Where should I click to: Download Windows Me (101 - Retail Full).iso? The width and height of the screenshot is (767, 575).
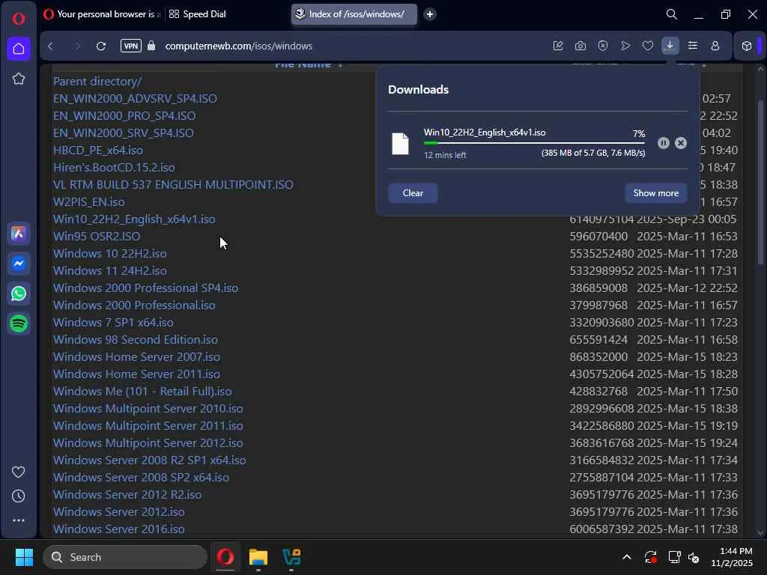[142, 391]
